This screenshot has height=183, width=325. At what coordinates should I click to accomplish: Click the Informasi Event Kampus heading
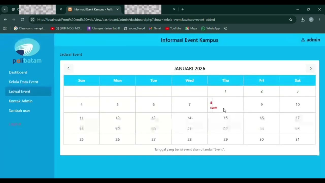coord(189,40)
